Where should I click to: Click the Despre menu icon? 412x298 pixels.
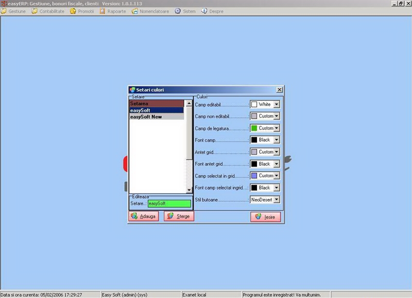(x=204, y=11)
